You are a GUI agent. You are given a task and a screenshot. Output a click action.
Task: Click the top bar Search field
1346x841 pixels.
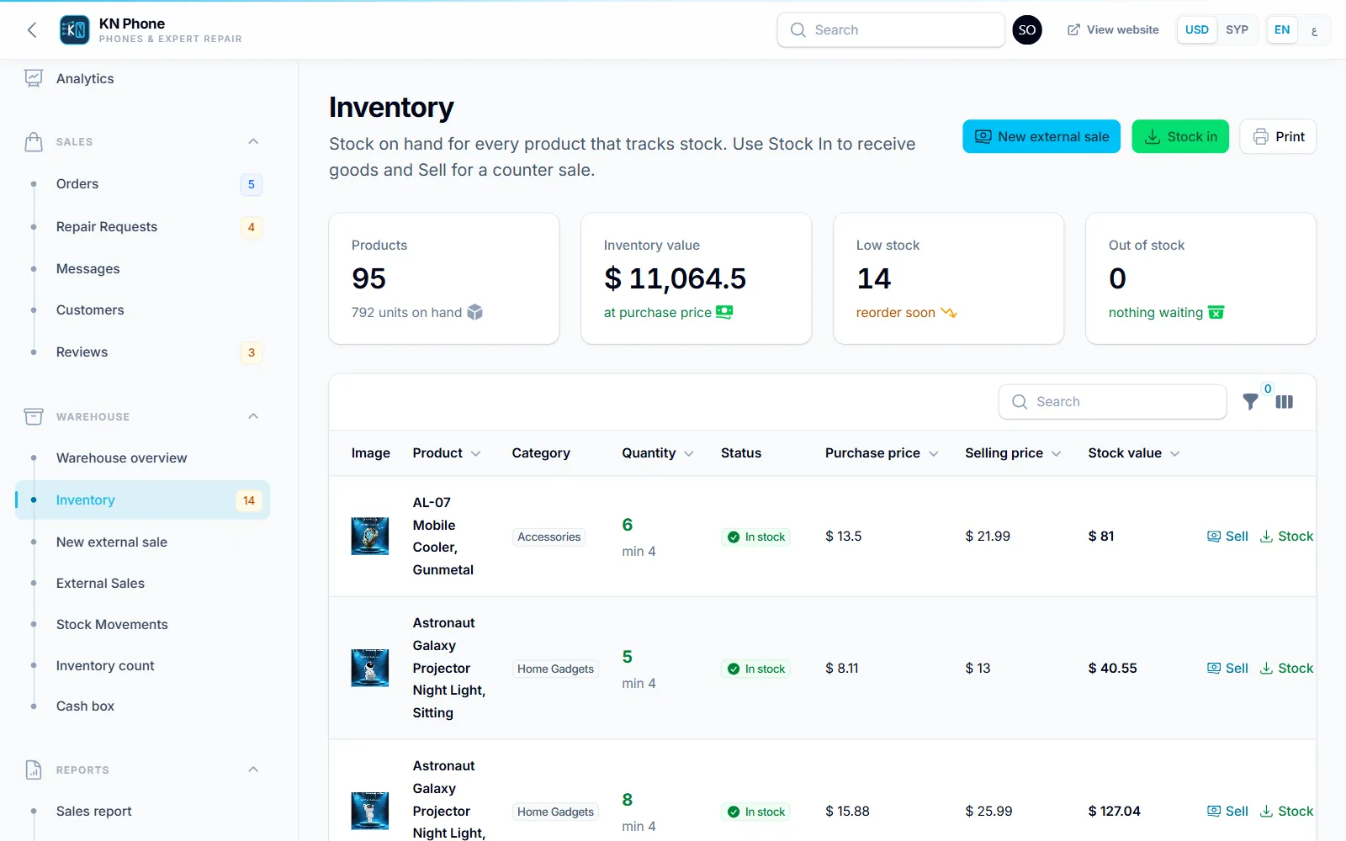pos(891,30)
